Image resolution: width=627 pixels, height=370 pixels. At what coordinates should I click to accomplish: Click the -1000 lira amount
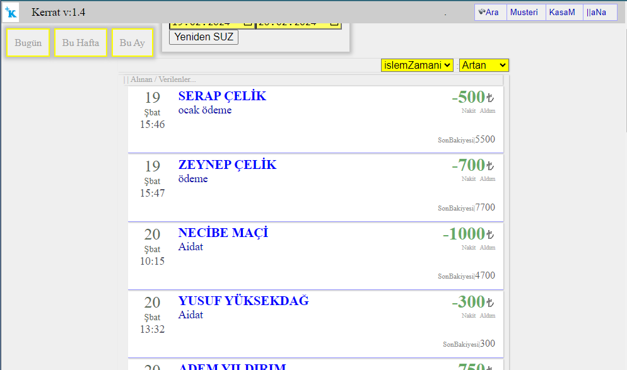click(464, 234)
